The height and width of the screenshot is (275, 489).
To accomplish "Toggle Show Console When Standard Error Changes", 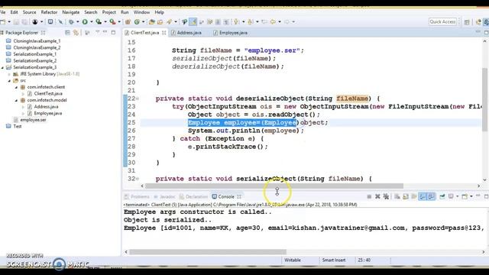I will point(431,196).
